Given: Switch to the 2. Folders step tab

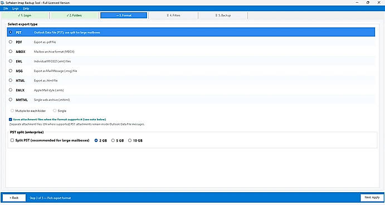Looking at the screenshot, I should 74,15.
